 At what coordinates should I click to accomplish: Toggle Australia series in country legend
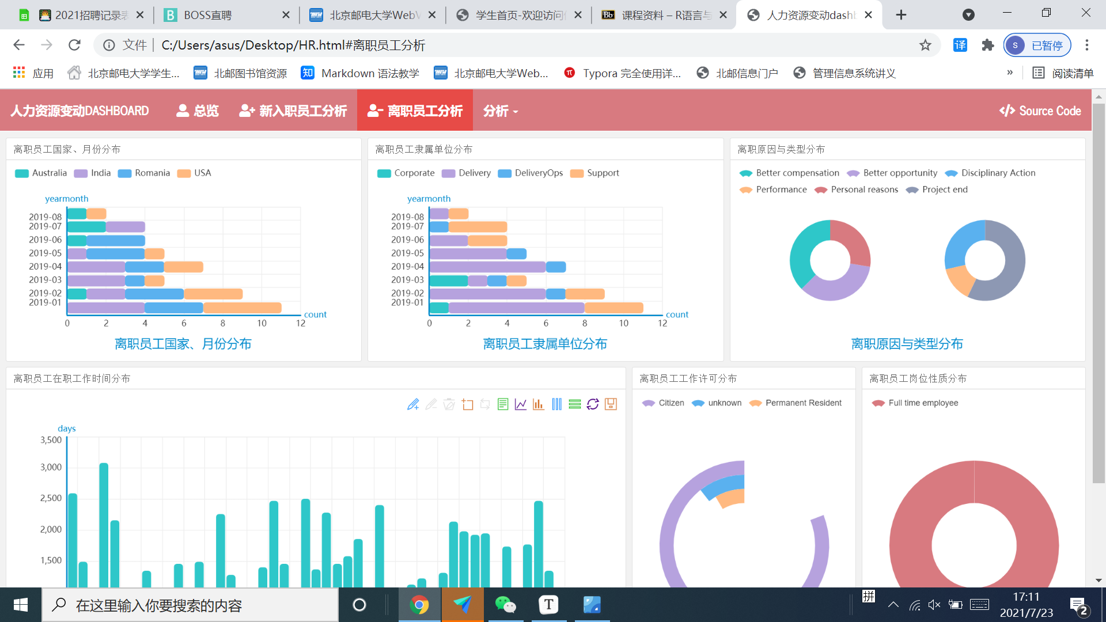tap(41, 173)
